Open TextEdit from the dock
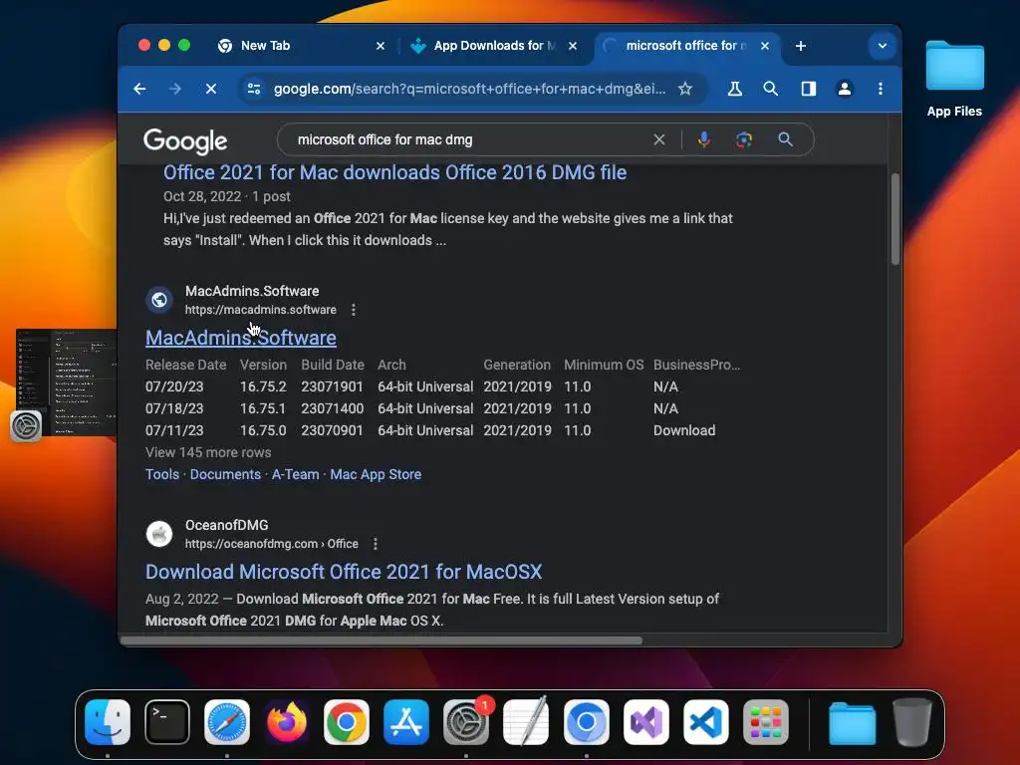The width and height of the screenshot is (1020, 765). pyautogui.click(x=526, y=722)
